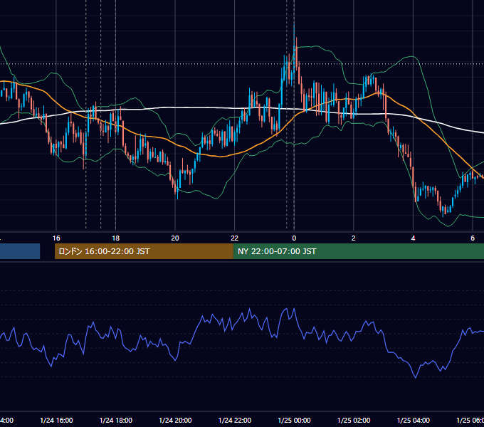Click the 1/25 02:00 time axis label

click(354, 420)
